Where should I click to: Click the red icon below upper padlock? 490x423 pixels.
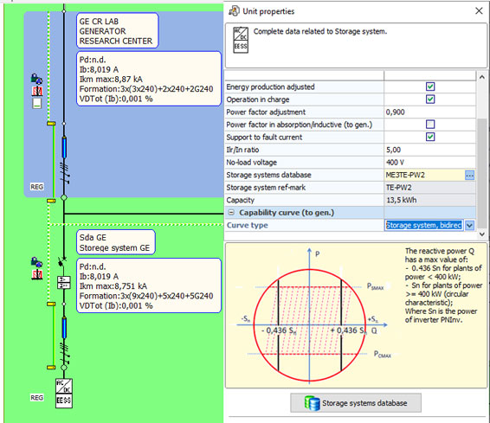37,91
